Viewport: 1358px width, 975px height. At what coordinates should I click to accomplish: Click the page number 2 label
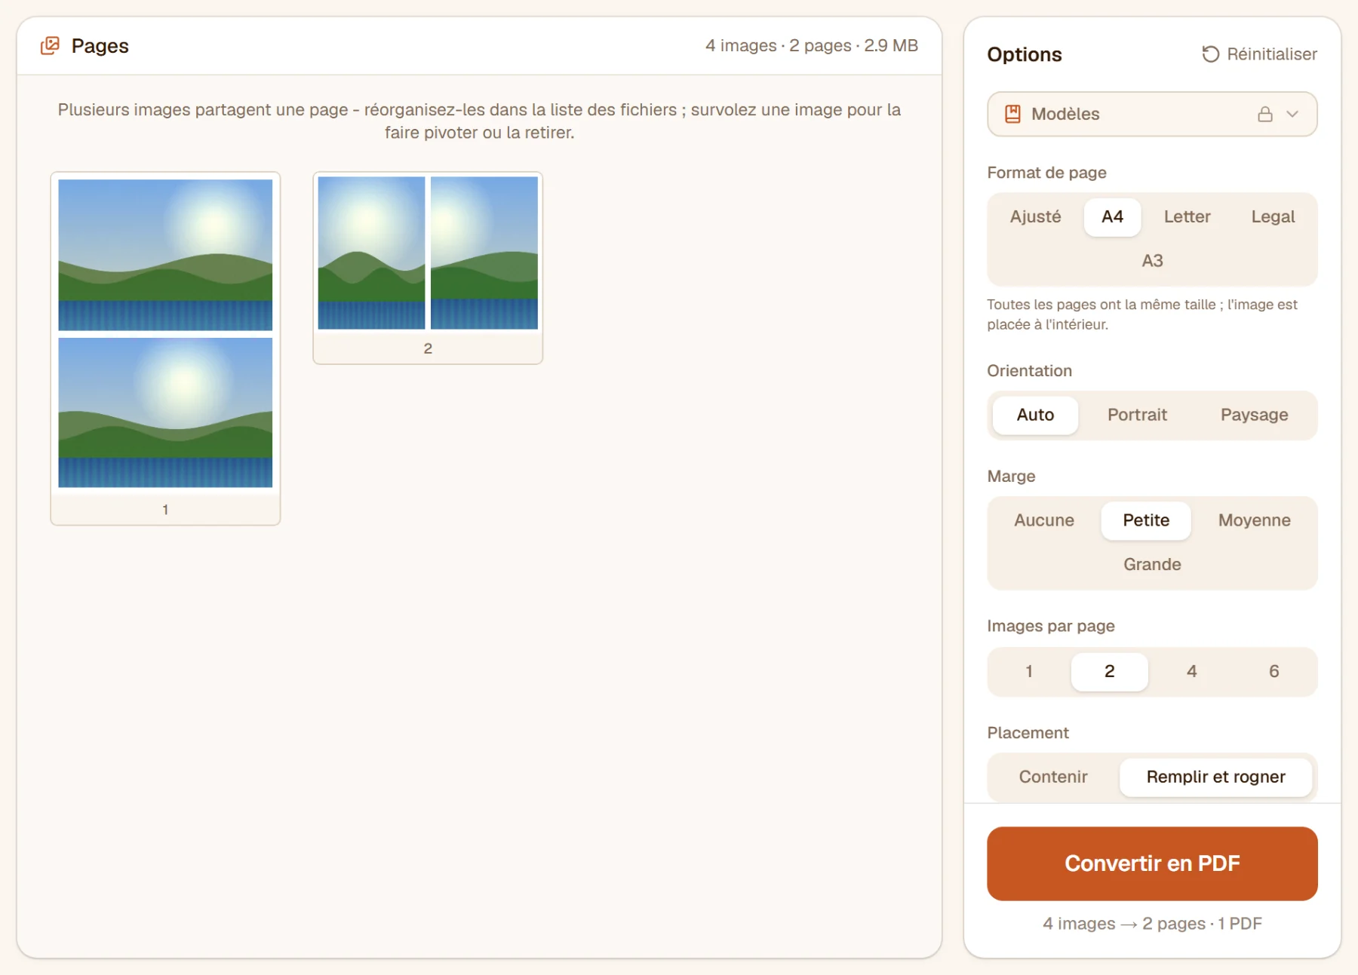tap(428, 349)
